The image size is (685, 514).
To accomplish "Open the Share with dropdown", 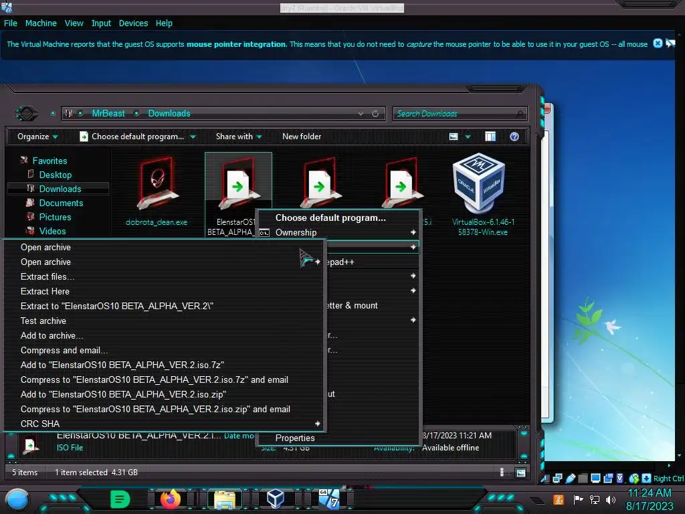I will 239,137.
